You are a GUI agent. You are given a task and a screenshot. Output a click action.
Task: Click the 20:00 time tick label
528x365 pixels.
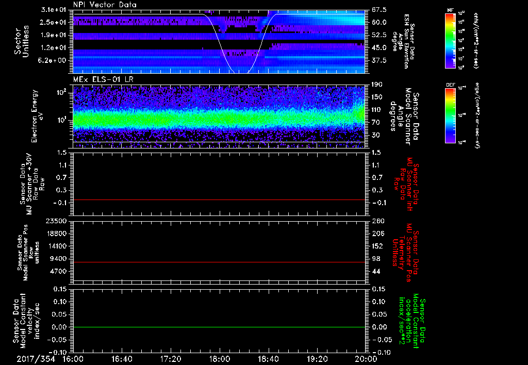(x=366, y=359)
